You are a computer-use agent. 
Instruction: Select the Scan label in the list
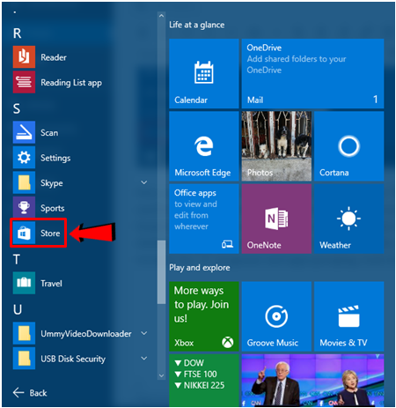pyautogui.click(x=49, y=133)
